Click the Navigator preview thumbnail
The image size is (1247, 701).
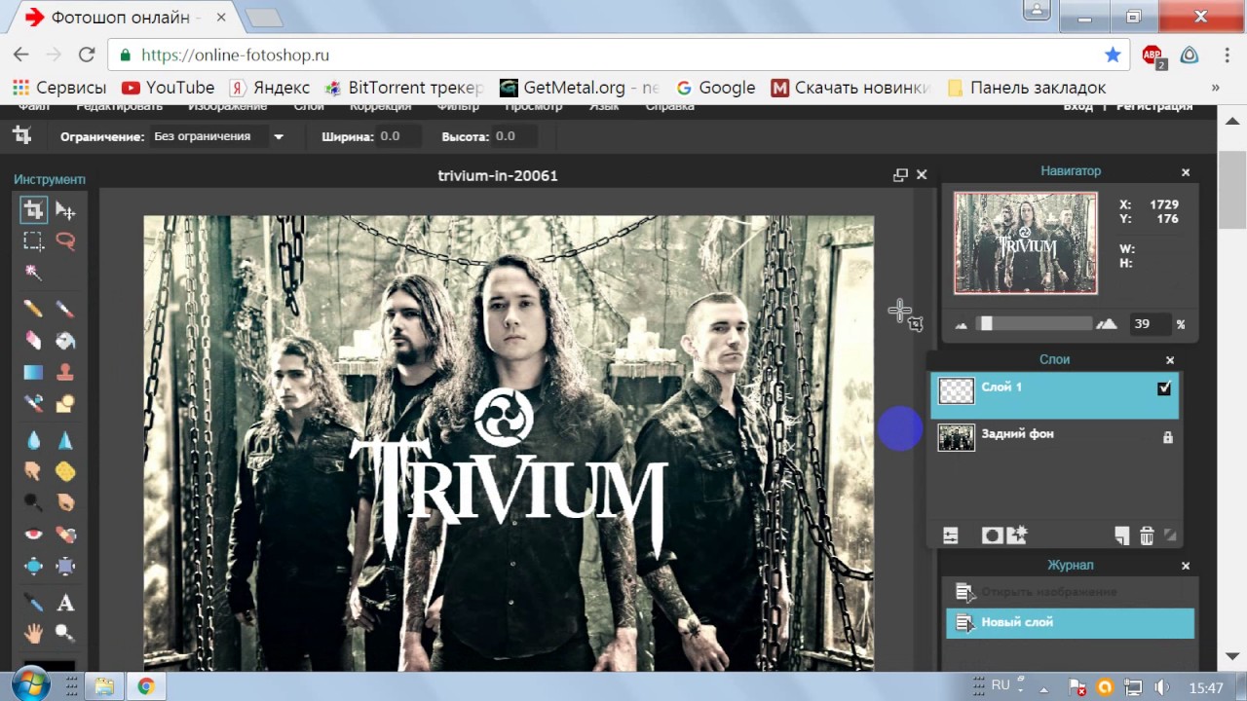click(1025, 242)
